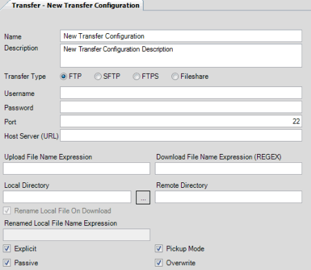Select the FTPS radio option
The height and width of the screenshot is (270, 311).
pyautogui.click(x=136, y=77)
